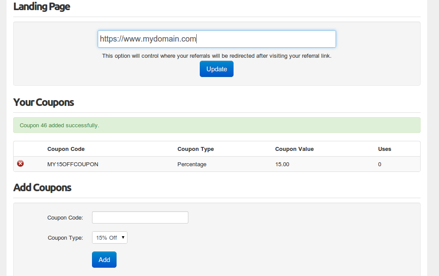
Task: Click the Landing Page heading
Action: tap(42, 7)
